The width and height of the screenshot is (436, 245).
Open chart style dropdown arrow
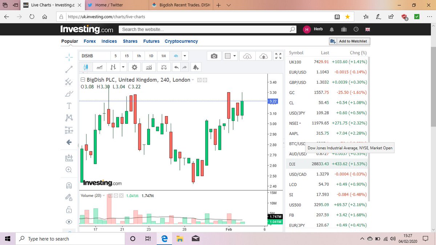pos(123,67)
